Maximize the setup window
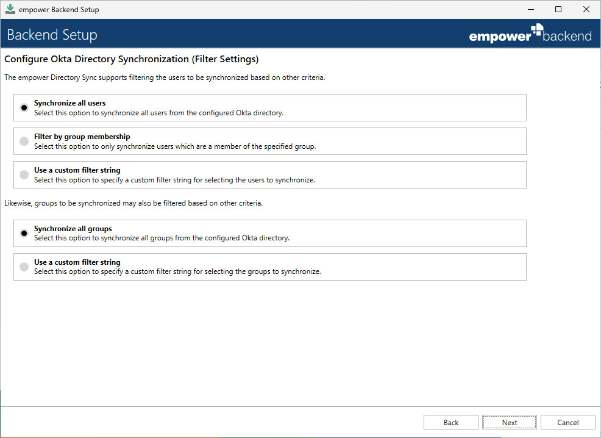 pos(558,9)
